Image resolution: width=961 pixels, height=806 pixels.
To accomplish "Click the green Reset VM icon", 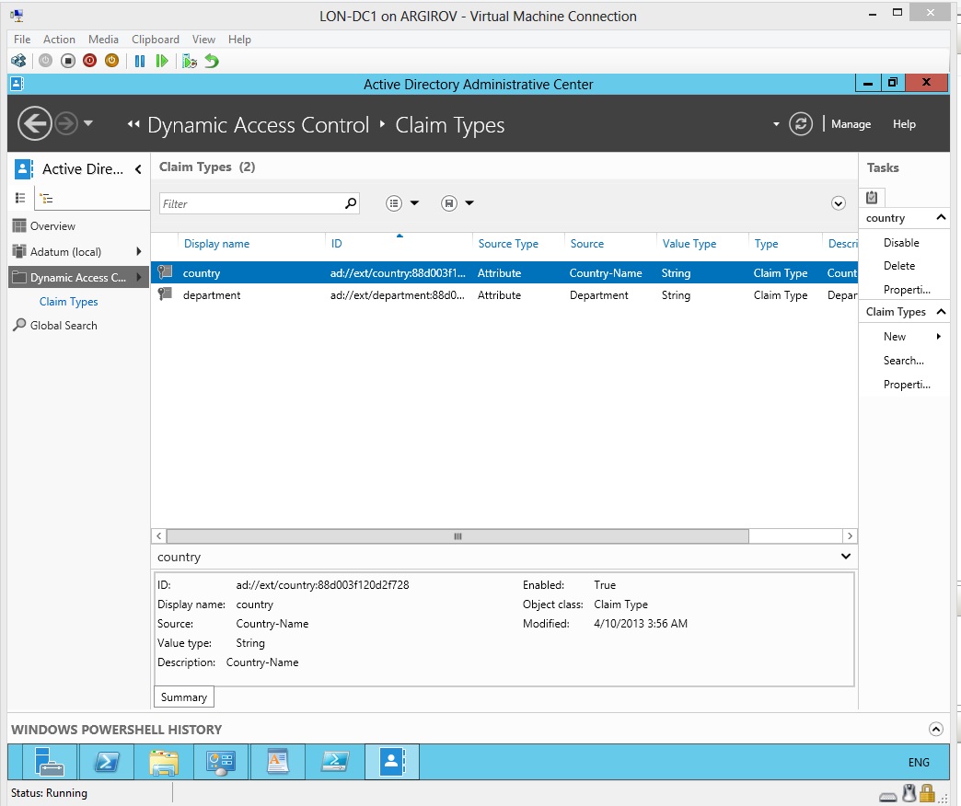I will (162, 61).
